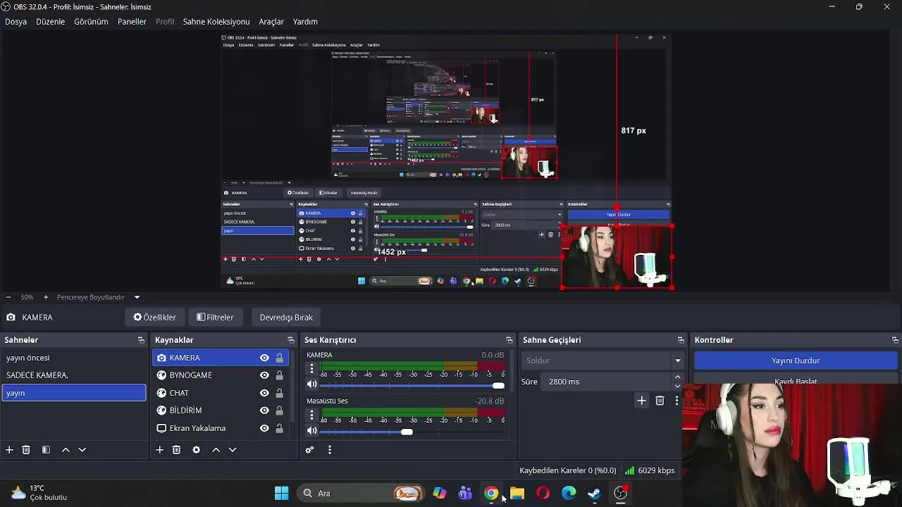Pop out the Kontroller dock panel
Screen dimensions: 902x507
[x=895, y=340]
